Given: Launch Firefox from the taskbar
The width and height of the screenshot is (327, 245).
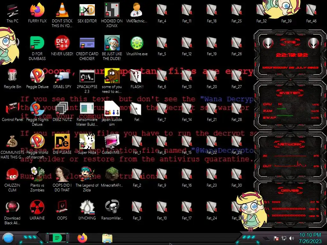Looking at the screenshot, I should (82, 238).
